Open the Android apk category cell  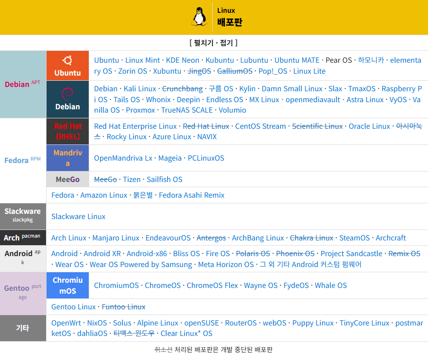pyautogui.click(x=23, y=258)
